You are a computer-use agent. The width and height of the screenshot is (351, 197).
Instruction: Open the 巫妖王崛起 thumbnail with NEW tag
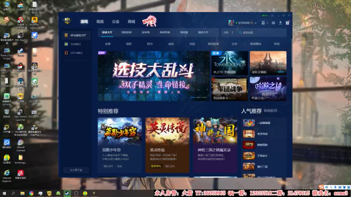268,63
